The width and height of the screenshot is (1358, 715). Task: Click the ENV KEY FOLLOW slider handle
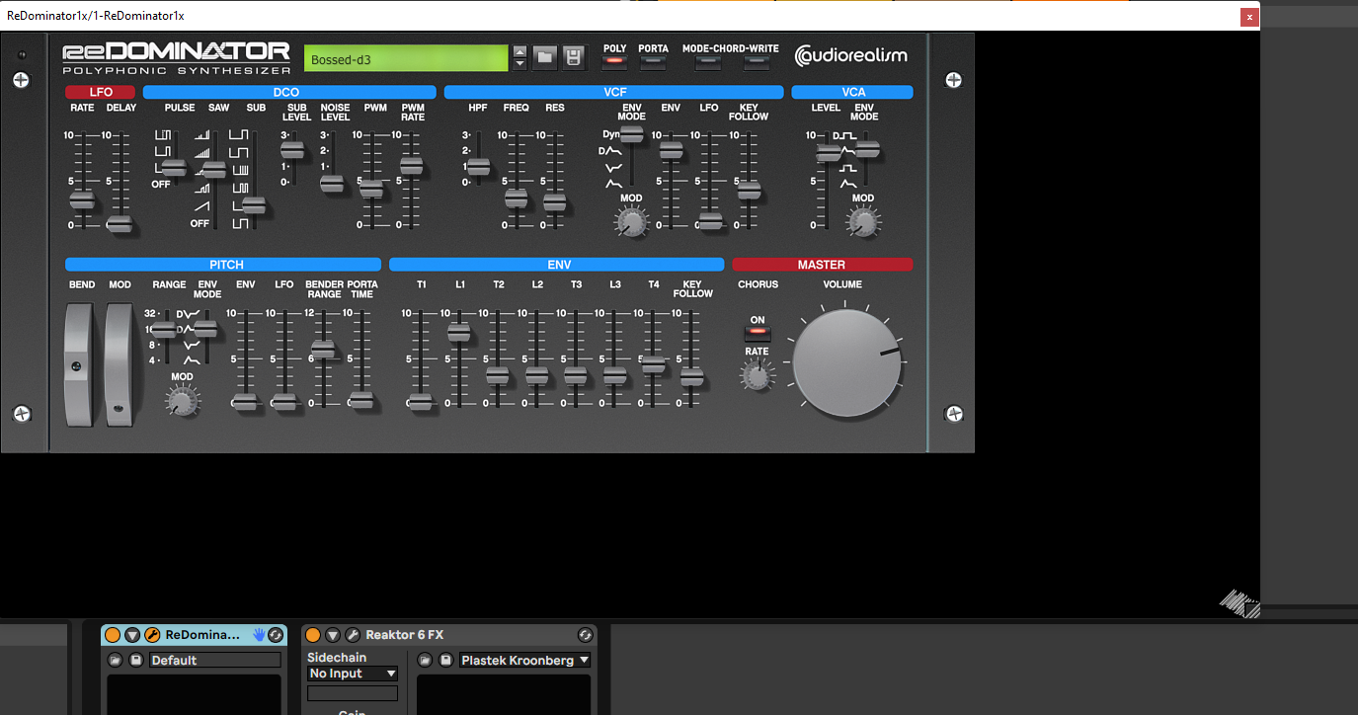[692, 376]
